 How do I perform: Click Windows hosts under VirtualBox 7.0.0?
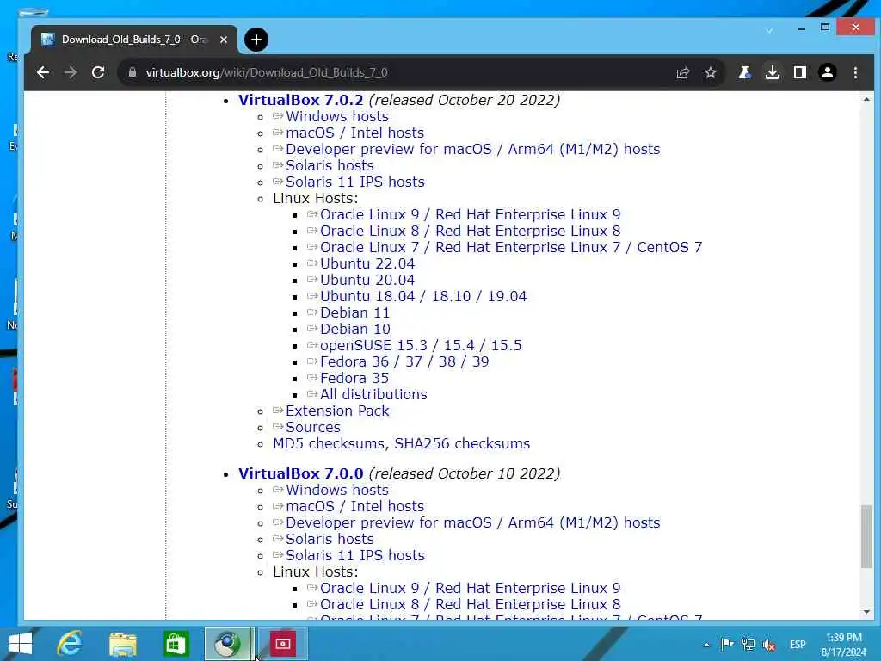(337, 490)
